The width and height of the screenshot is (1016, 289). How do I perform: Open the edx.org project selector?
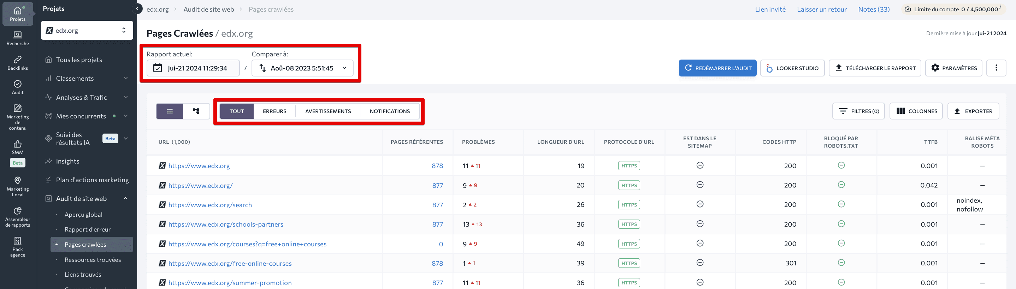pos(87,30)
